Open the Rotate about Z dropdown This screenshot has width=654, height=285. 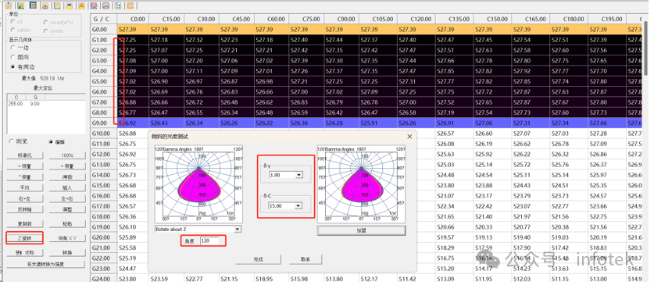pos(238,229)
